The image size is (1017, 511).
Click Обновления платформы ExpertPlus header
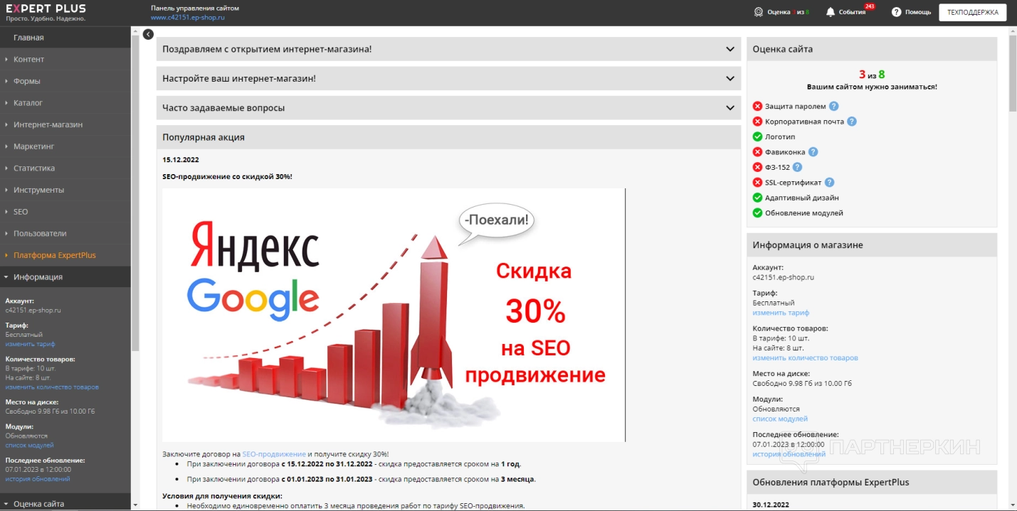[872, 482]
